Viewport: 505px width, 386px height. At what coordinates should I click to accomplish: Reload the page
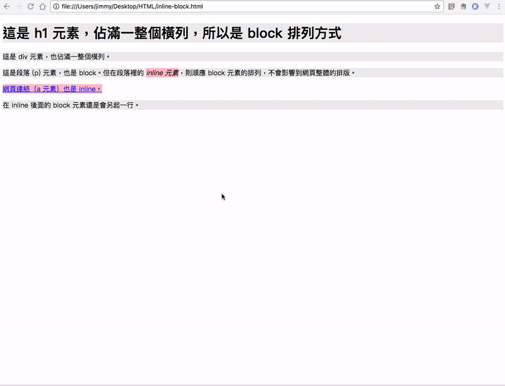(30, 6)
